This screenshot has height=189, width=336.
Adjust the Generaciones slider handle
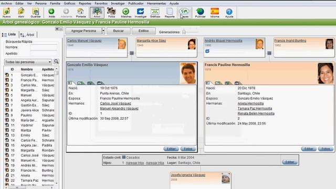[184, 32]
